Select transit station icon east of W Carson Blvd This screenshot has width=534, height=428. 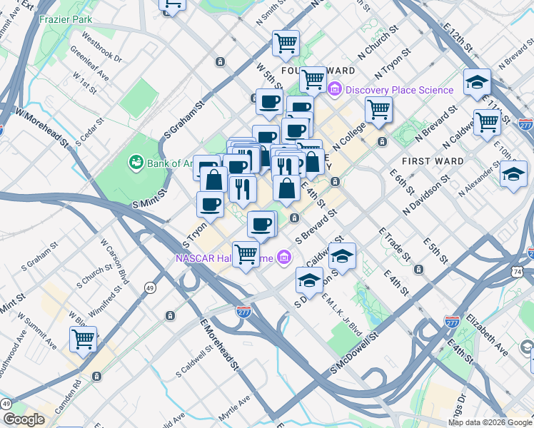[x=170, y=316]
